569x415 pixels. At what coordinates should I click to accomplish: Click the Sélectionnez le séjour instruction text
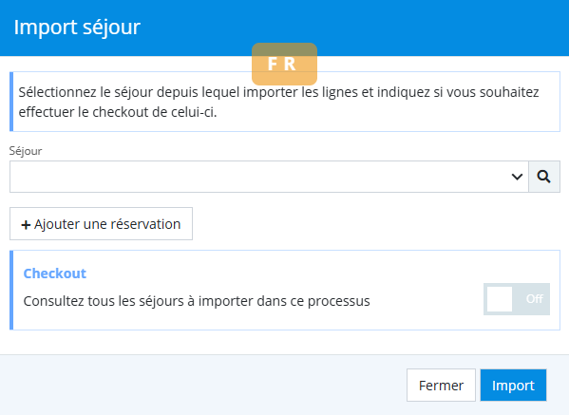(x=278, y=102)
